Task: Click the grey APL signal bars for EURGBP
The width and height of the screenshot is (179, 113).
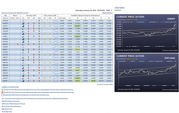Action: tap(23, 47)
